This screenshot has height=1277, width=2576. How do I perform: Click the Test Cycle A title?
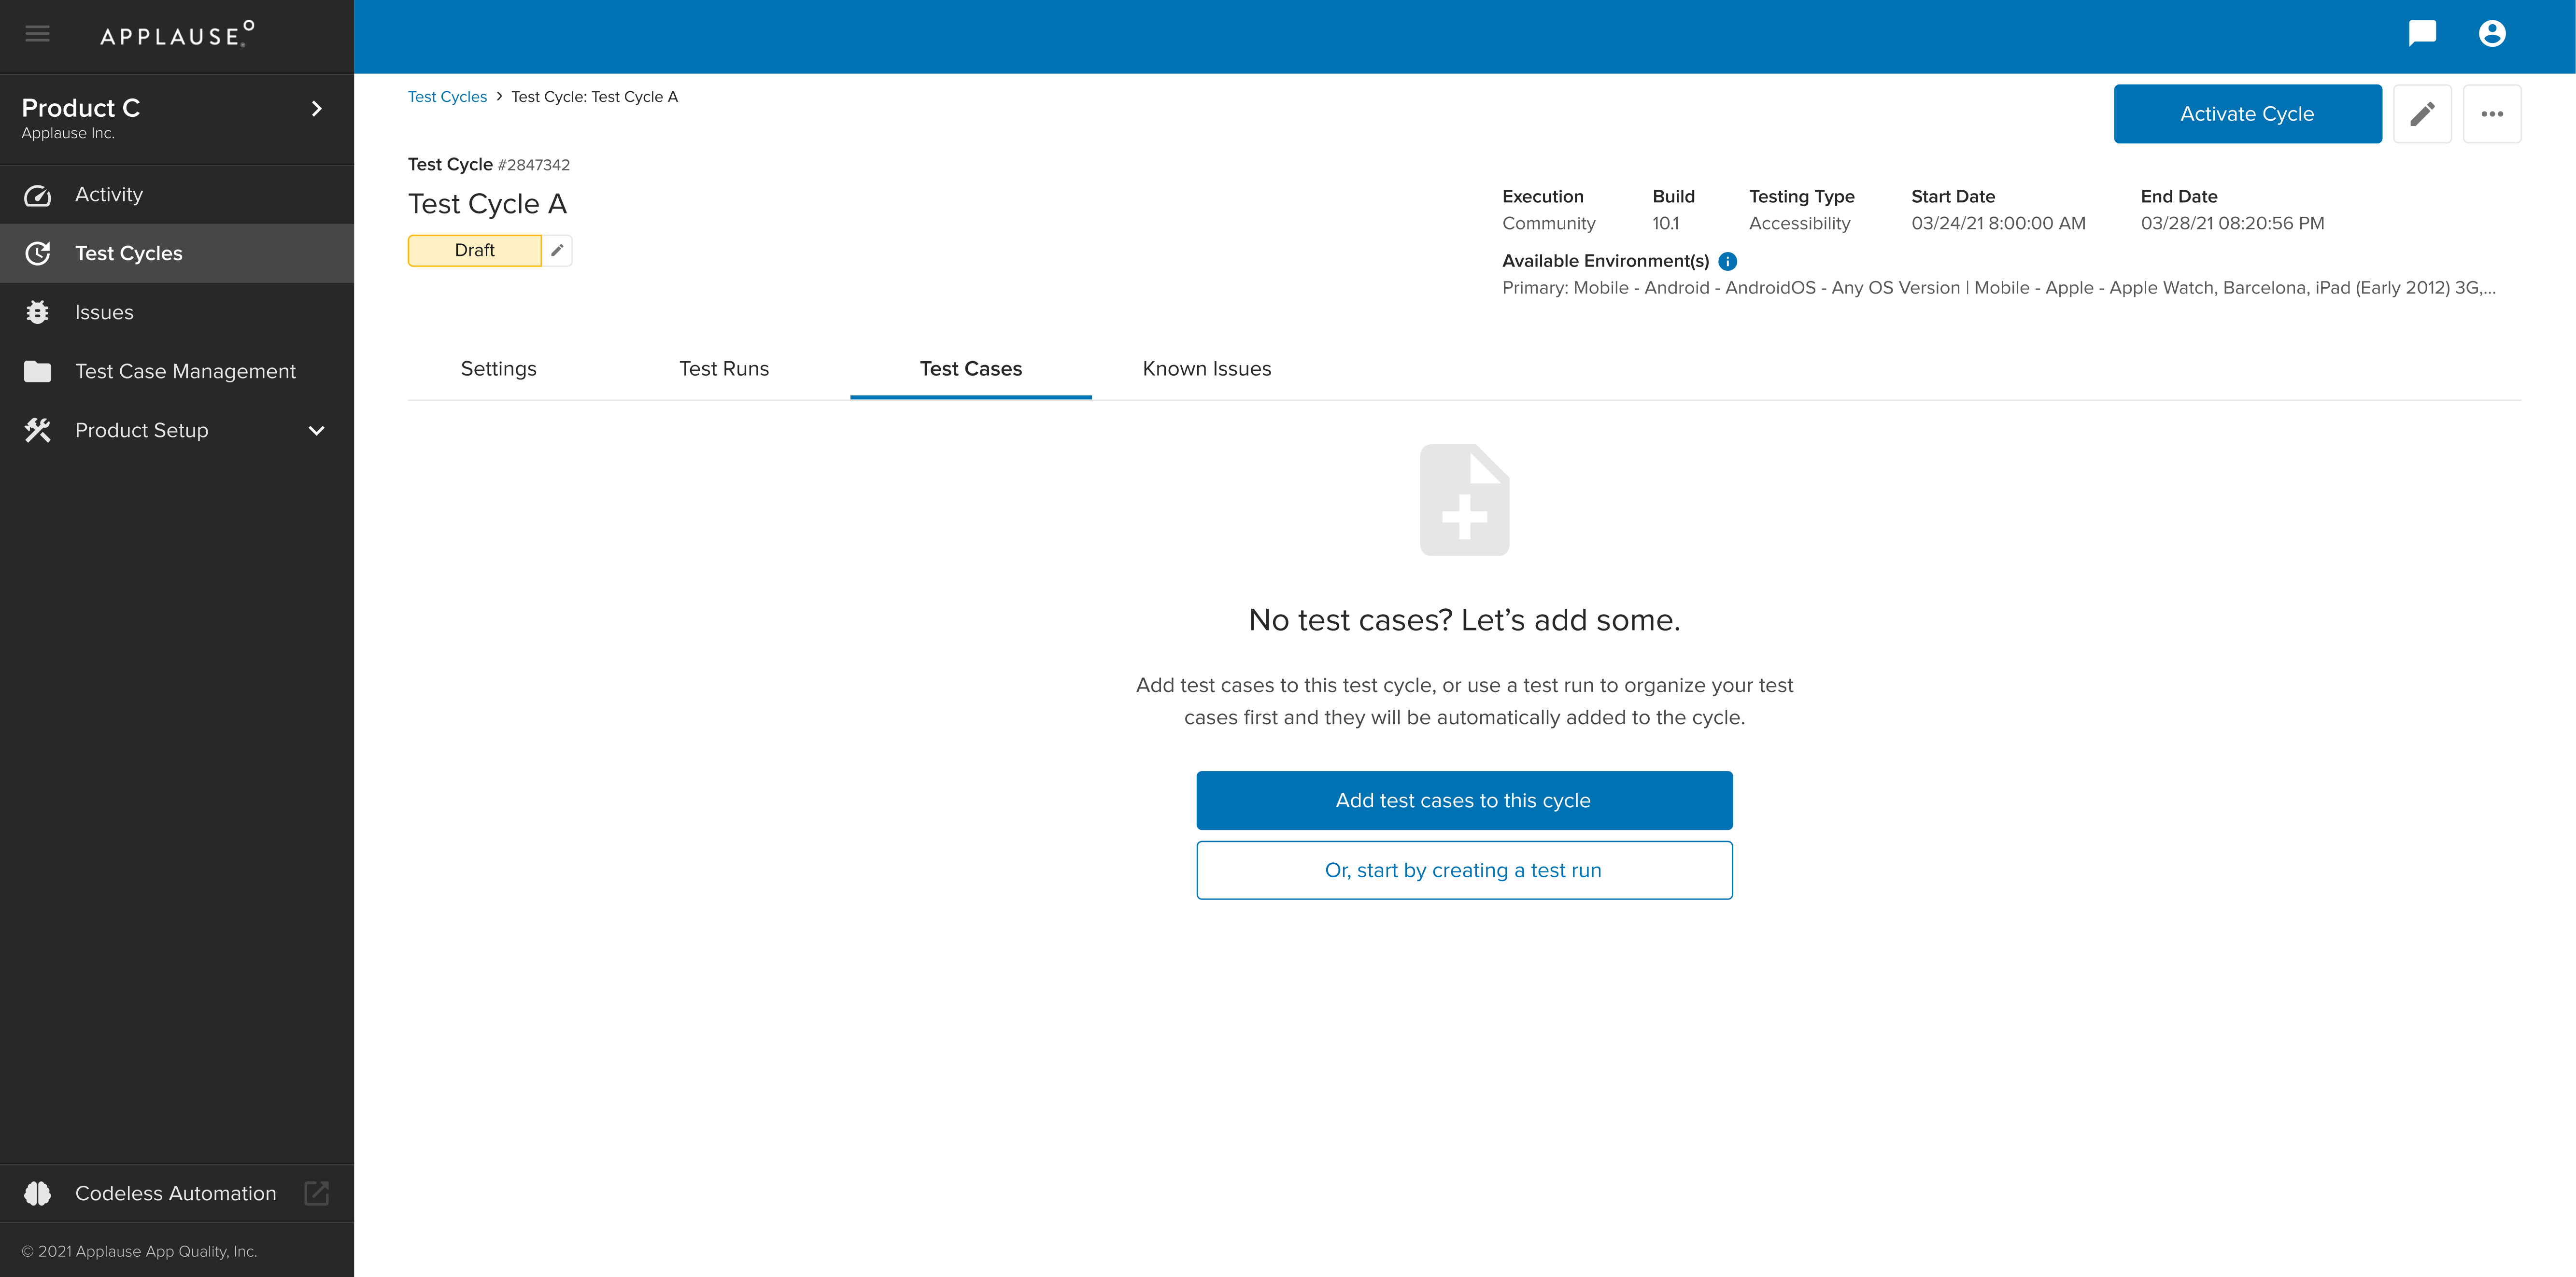[488, 204]
